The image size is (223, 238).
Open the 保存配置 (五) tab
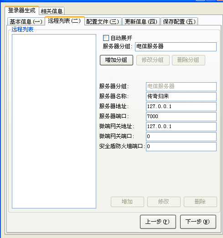click(179, 21)
